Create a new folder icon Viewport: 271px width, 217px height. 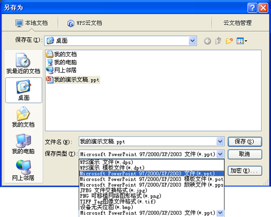229,41
